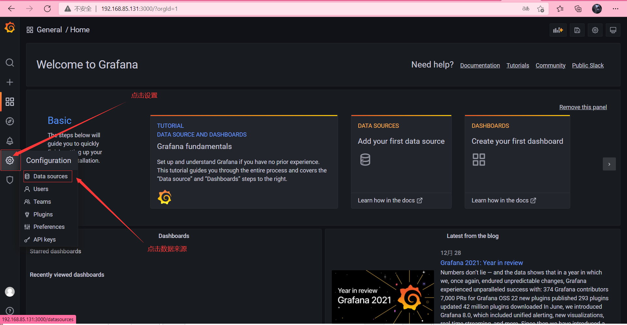Click Learn how in docs under Dashboards
The width and height of the screenshot is (627, 325).
click(504, 200)
